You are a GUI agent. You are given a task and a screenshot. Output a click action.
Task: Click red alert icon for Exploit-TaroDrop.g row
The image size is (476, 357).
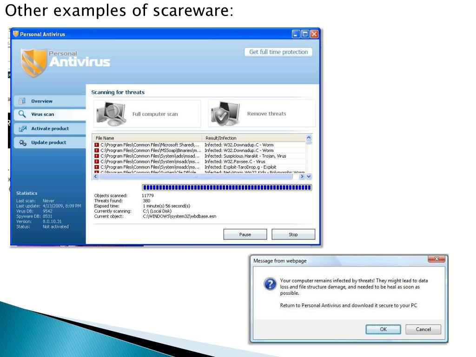click(x=97, y=167)
